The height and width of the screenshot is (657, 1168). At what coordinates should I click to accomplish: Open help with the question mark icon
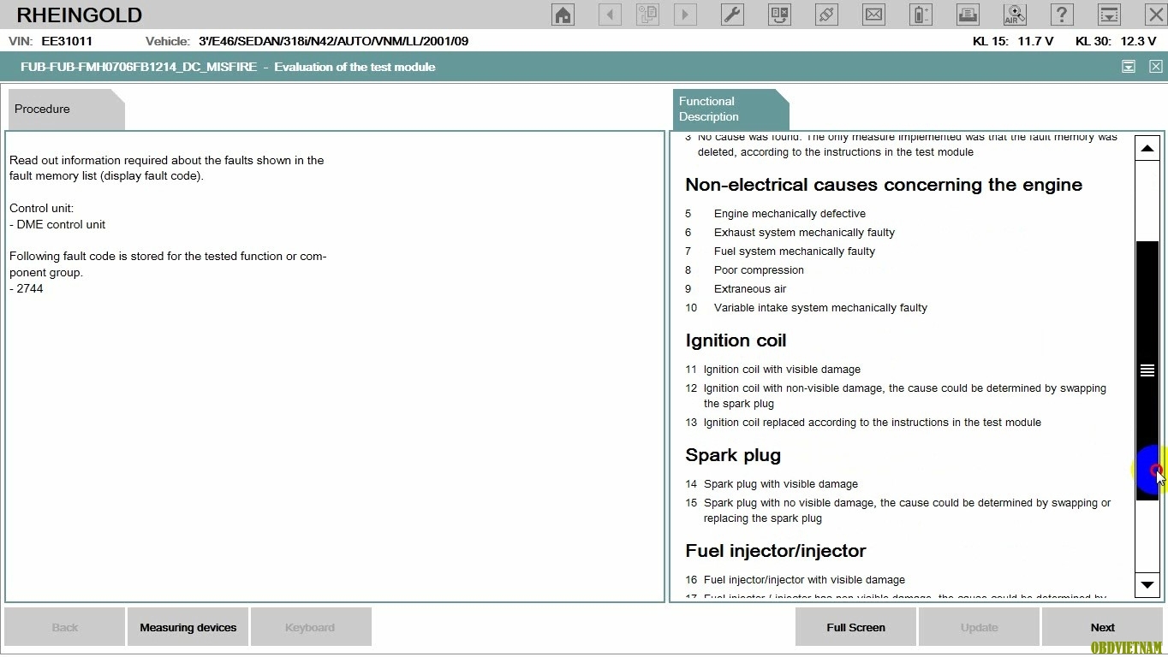point(1062,15)
